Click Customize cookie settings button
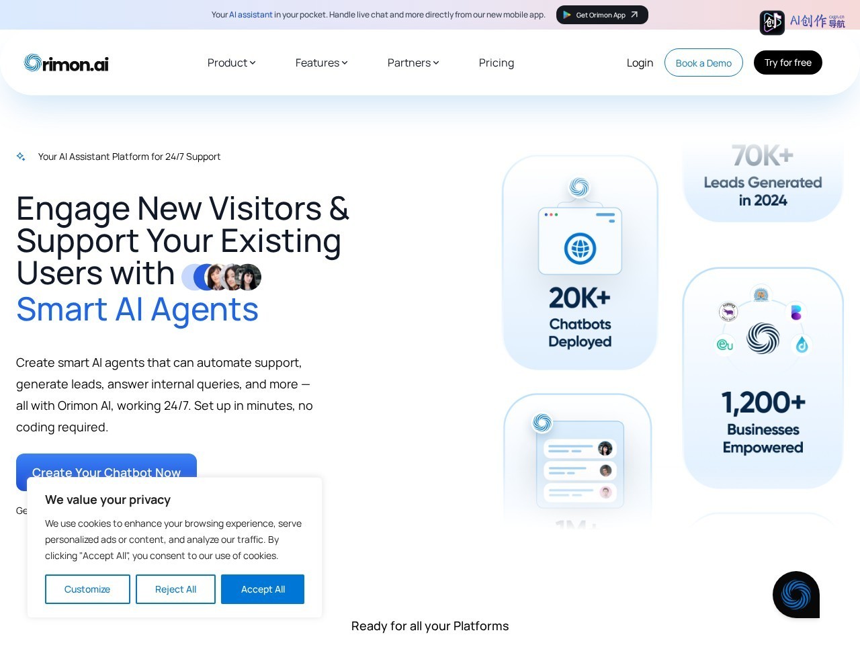This screenshot has width=860, height=645. (x=87, y=589)
